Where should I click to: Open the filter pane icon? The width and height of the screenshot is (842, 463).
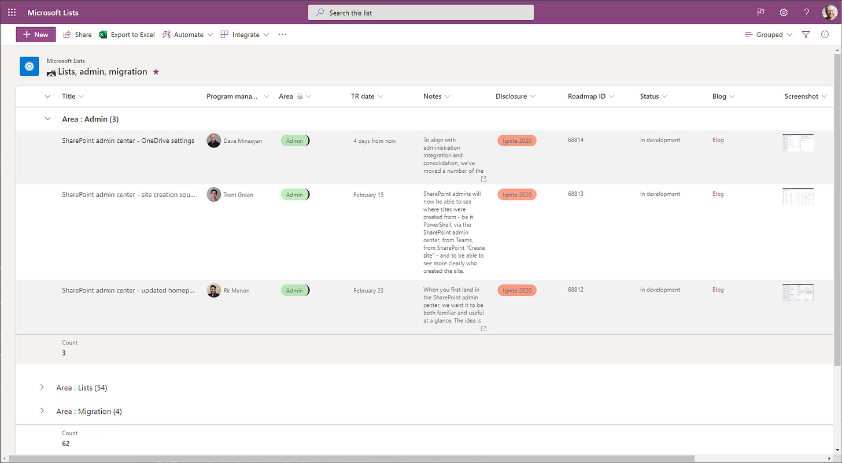pos(806,34)
